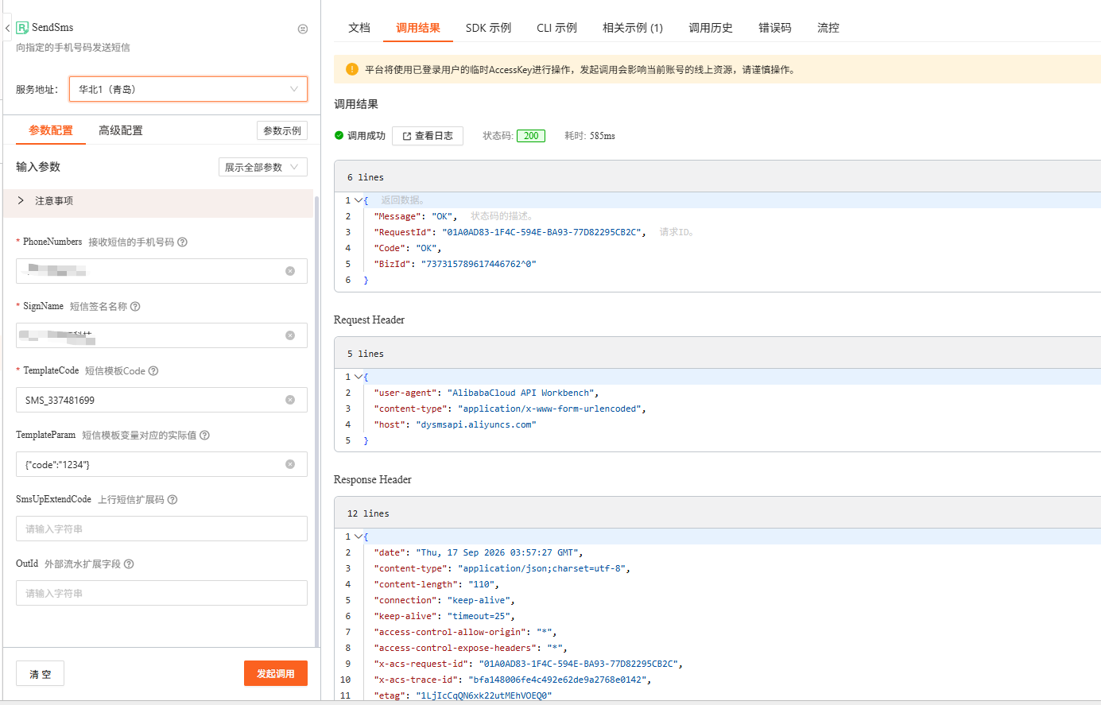1101x705 pixels.
Task: Click the etag value line
Action: 463,695
